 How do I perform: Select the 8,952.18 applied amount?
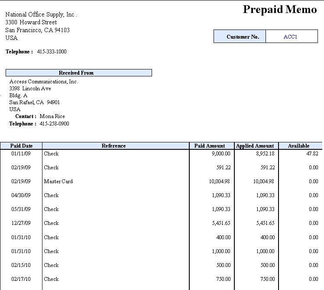264,154
